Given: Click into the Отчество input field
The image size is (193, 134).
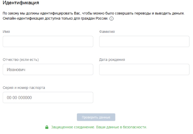Looking at the screenshot, I should pyautogui.click(x=48, y=70).
